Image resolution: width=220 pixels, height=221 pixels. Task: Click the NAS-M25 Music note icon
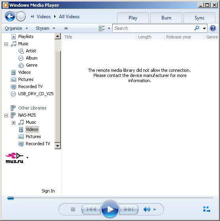coord(21,122)
